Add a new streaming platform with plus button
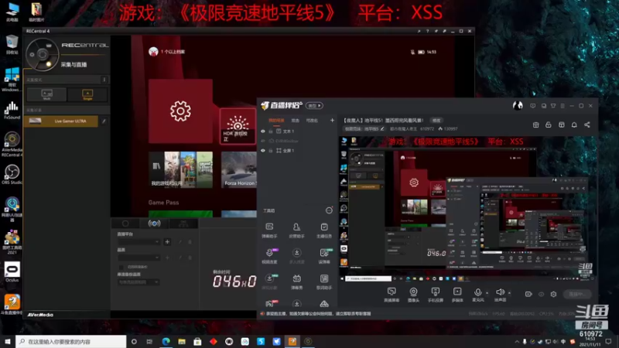619x348 pixels. pos(167,241)
